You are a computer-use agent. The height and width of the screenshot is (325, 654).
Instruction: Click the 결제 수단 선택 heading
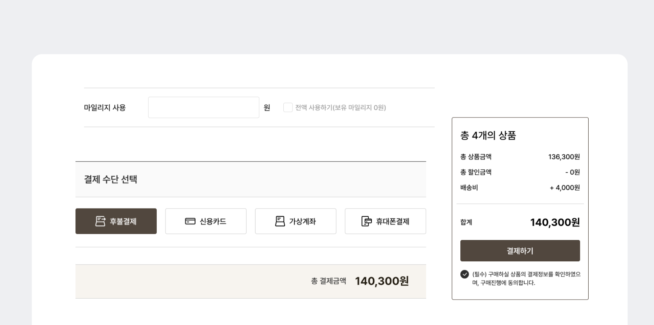click(110, 179)
